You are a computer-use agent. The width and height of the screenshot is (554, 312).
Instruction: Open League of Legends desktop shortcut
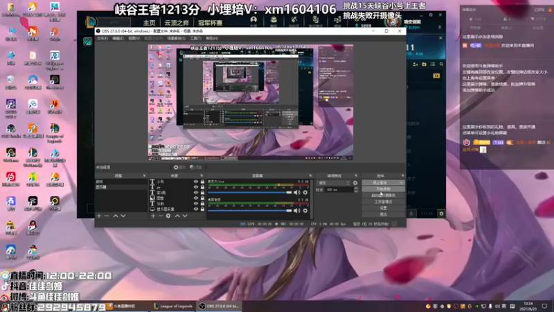[x=55, y=132]
